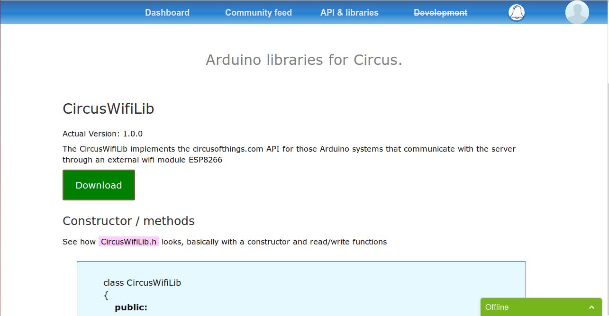
Task: Click the highlighted CircusWifiLib.h filename
Action: tap(128, 242)
